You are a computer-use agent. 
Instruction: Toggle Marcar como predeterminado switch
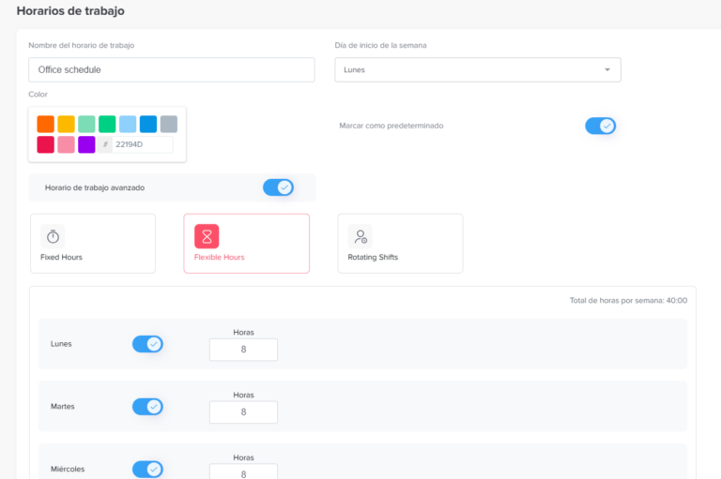(600, 126)
